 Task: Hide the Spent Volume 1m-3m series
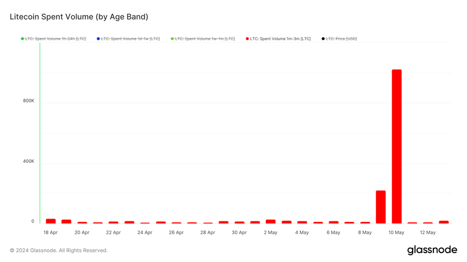click(278, 38)
